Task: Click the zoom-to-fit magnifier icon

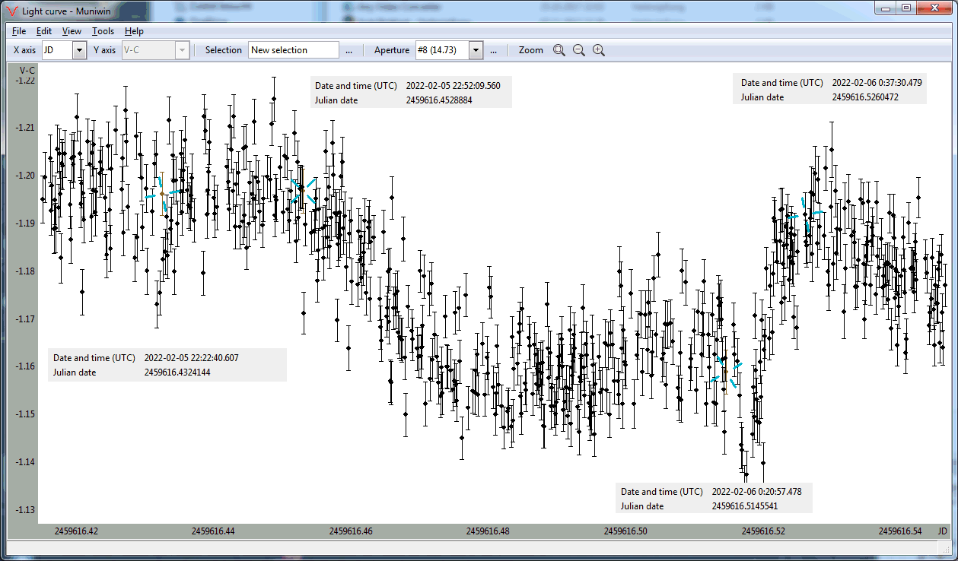Action: tap(559, 50)
